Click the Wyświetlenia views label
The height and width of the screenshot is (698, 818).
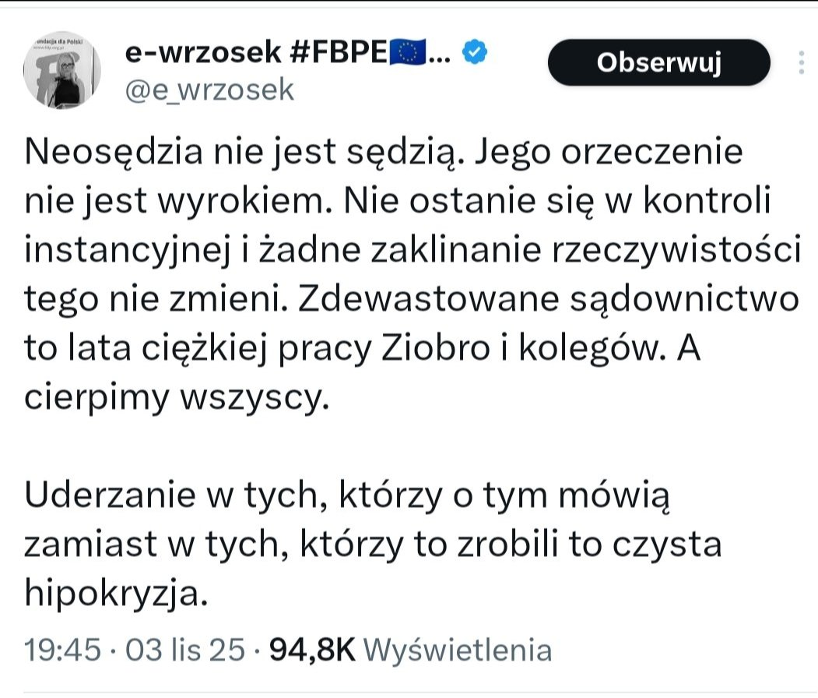458,650
